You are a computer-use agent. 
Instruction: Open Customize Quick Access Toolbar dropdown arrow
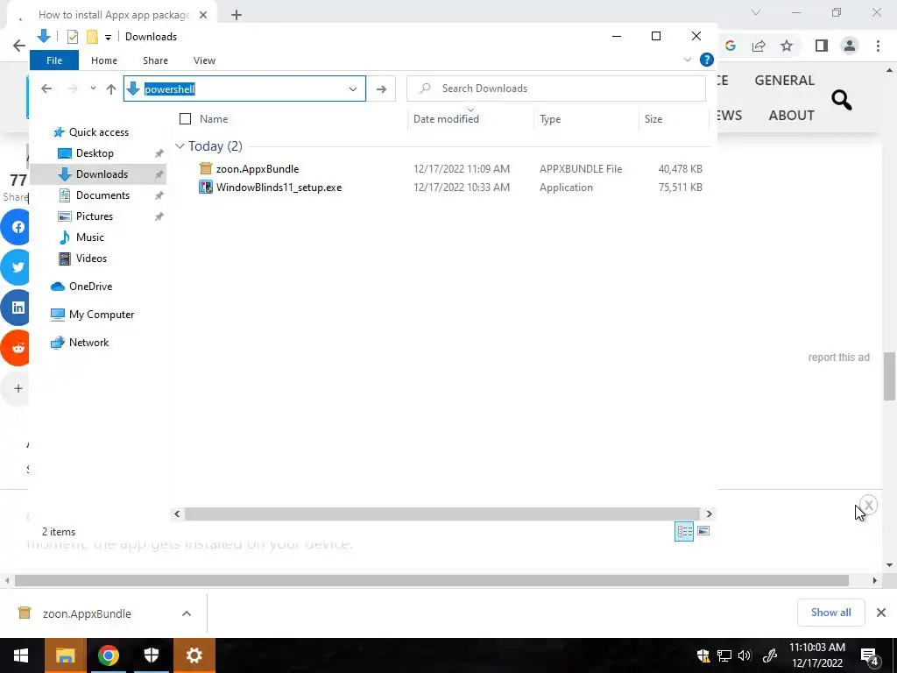tap(108, 38)
